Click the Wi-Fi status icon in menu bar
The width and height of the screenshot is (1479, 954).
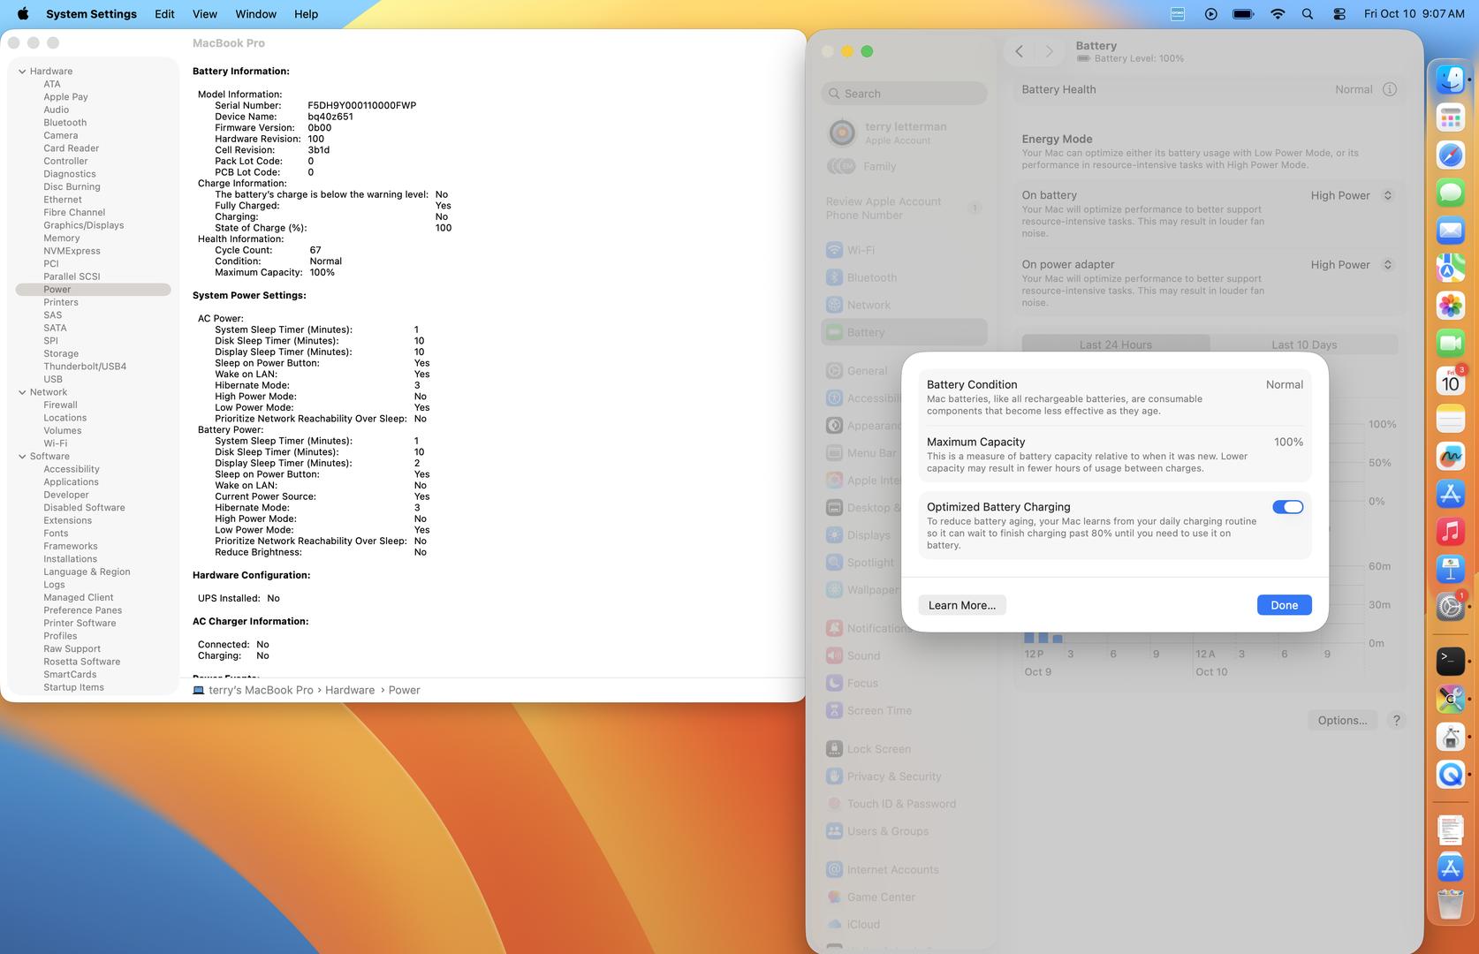point(1278,14)
